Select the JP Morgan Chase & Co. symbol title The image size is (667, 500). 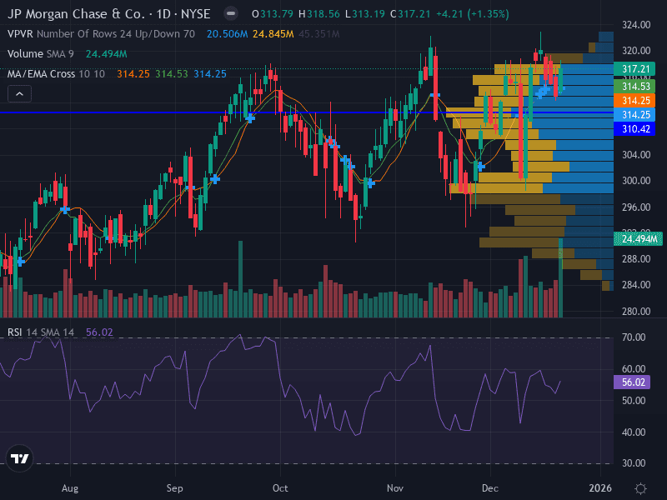109,14
